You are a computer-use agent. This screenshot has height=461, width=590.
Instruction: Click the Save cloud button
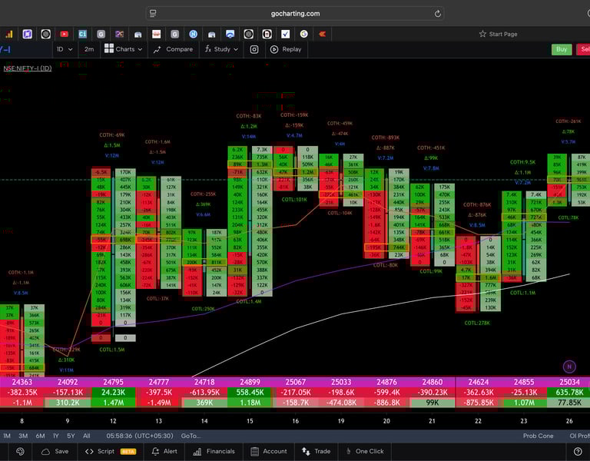55,451
